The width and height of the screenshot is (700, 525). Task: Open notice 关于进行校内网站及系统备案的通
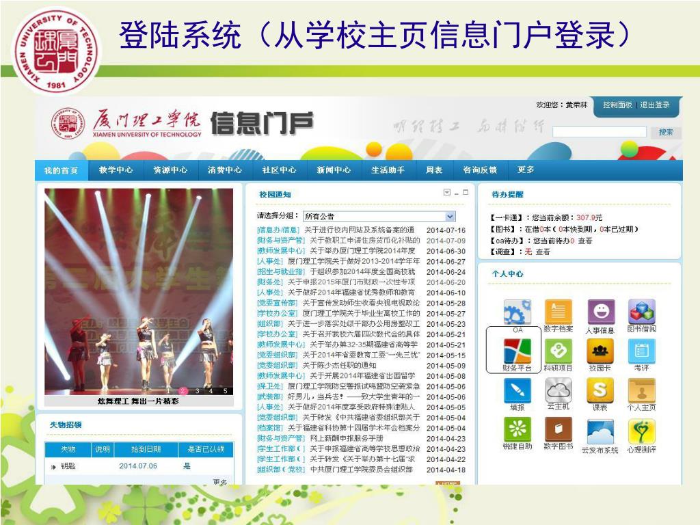point(360,230)
